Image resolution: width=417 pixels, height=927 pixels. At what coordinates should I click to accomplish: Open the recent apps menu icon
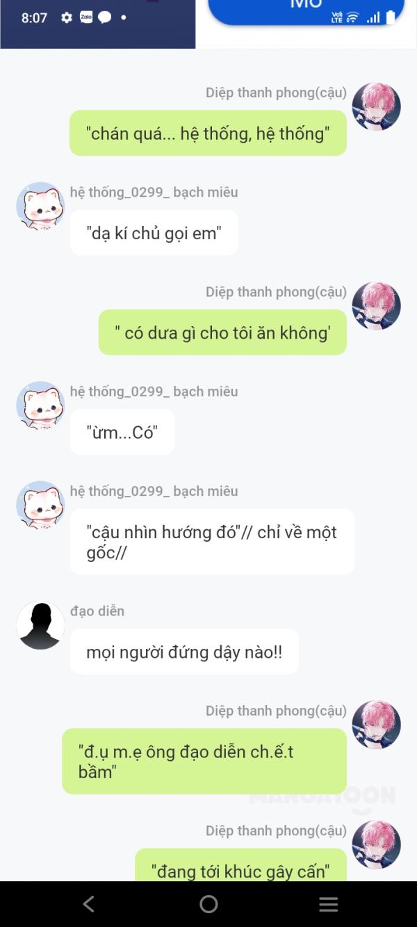click(328, 903)
